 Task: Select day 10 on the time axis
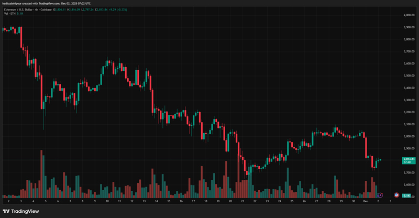[x=107, y=201]
